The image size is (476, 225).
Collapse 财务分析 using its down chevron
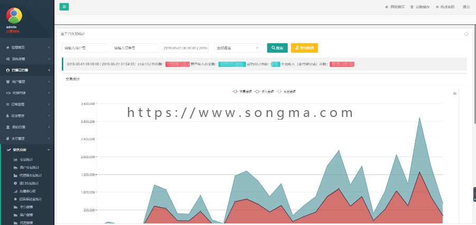[49, 150]
